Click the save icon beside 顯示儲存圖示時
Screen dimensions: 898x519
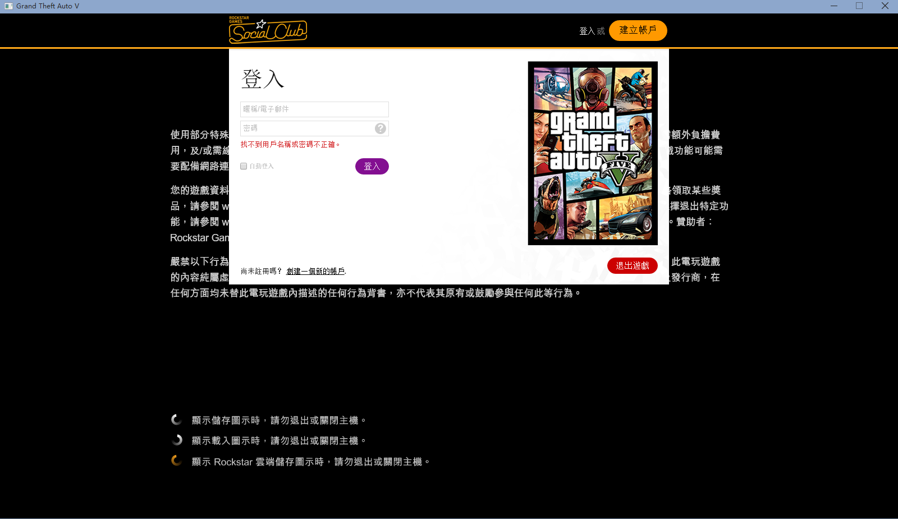click(x=176, y=420)
